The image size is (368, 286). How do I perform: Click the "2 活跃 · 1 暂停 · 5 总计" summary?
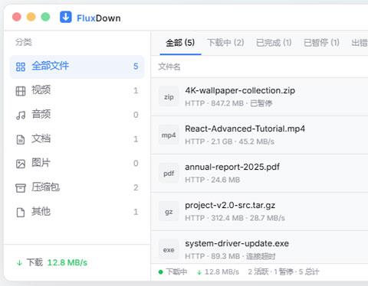tap(284, 272)
